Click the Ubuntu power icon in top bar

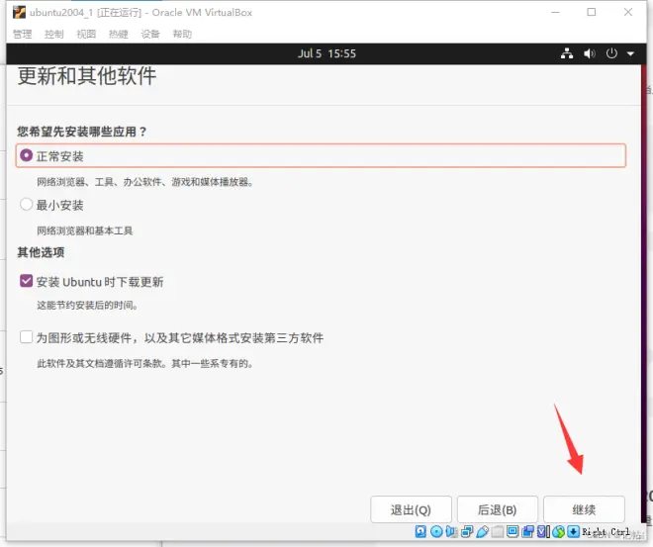point(611,53)
